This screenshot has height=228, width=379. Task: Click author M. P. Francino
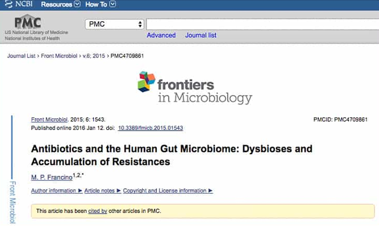click(x=51, y=178)
